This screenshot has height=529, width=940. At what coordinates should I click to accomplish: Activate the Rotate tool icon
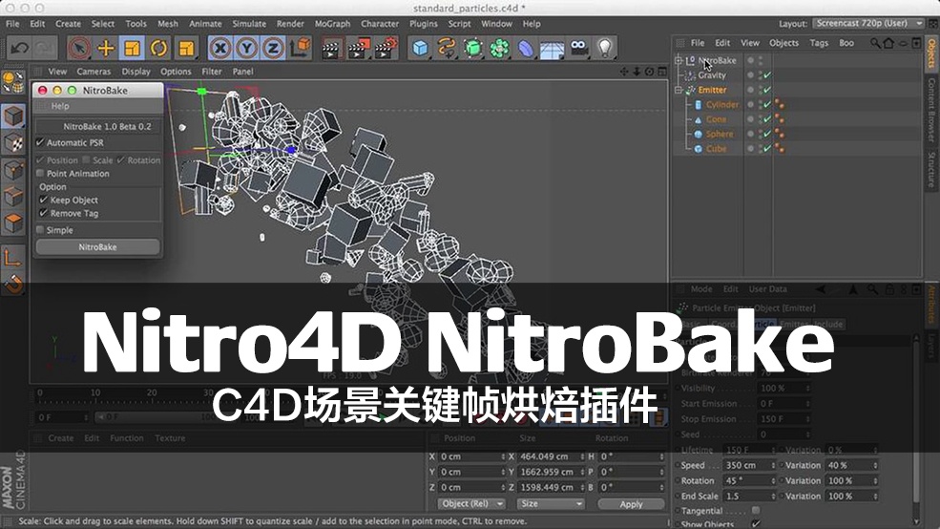coord(158,48)
